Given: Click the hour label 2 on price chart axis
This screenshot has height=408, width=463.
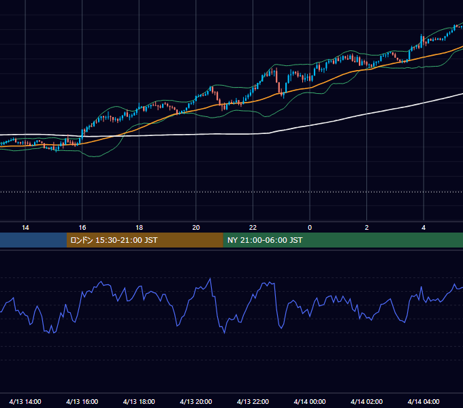Looking at the screenshot, I should [x=366, y=228].
